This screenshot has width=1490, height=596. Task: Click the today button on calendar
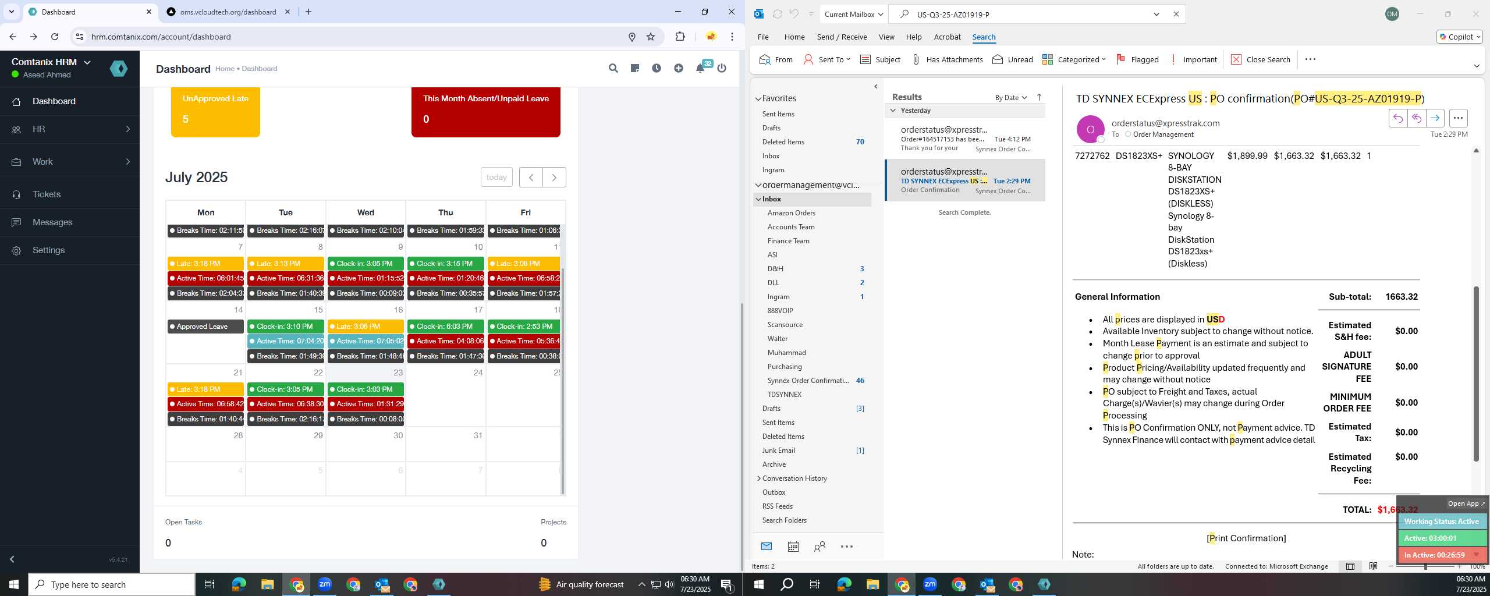[x=496, y=177]
